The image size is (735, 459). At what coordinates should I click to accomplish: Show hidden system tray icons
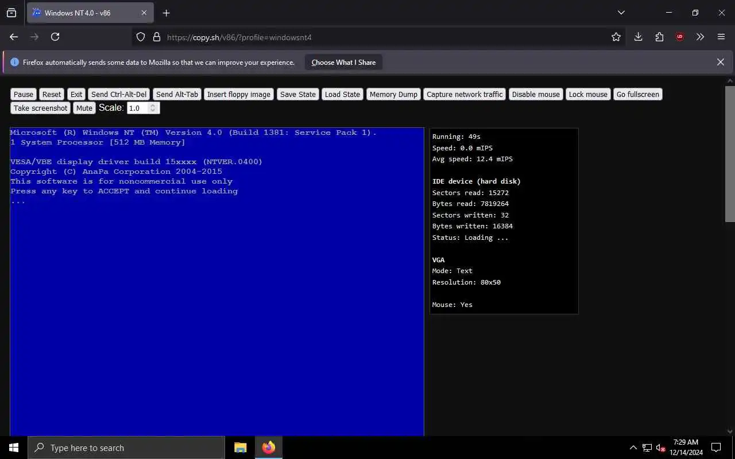click(633, 448)
